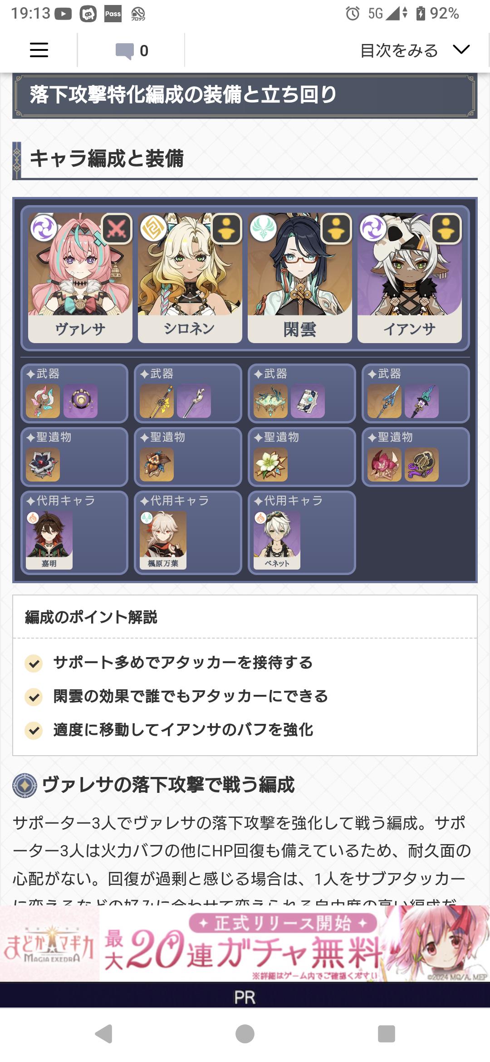
Task: Open イアンサ character card
Action: click(409, 278)
